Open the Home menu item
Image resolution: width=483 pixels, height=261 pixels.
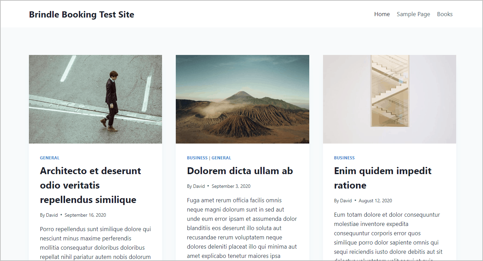pyautogui.click(x=382, y=14)
